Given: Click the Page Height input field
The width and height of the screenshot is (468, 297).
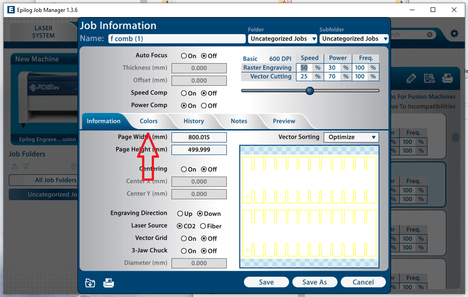Looking at the screenshot, I should 199,150.
